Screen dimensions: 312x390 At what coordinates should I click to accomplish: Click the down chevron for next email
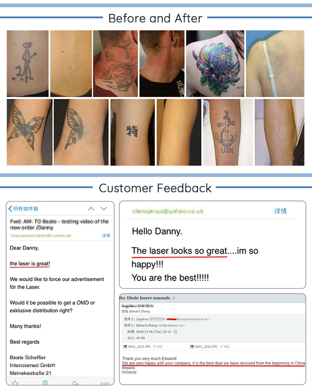104,209
